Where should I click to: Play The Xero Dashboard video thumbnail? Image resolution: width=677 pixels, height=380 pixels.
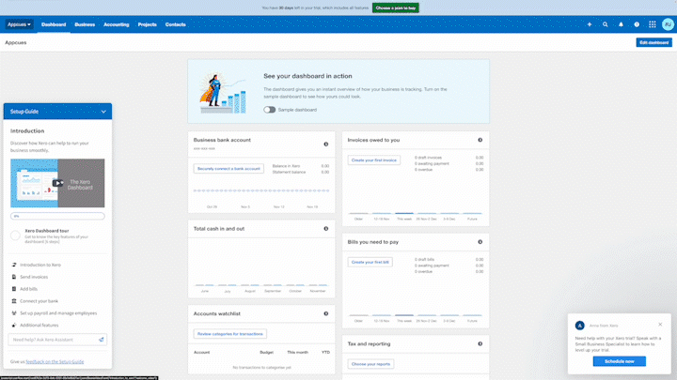click(x=57, y=183)
